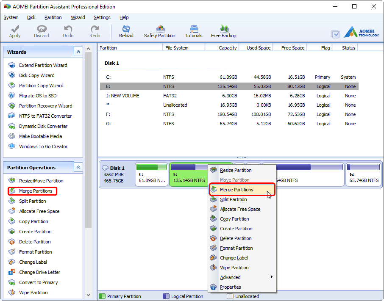Click the Free Backup toolbar icon

(x=224, y=31)
